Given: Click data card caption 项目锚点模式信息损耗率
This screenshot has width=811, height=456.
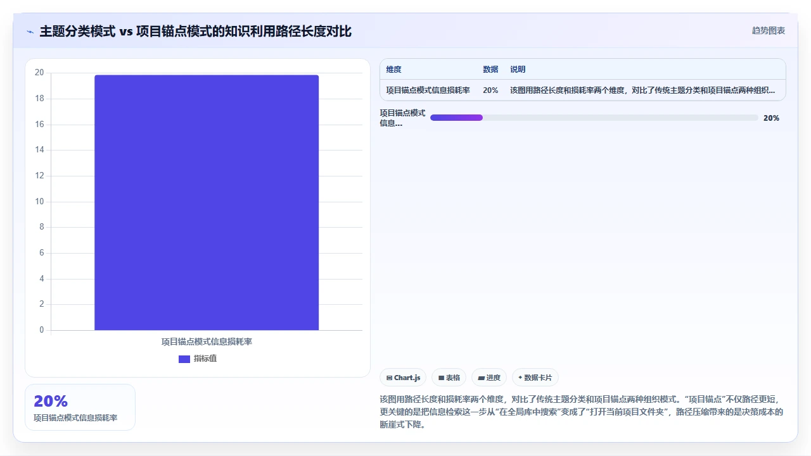Looking at the screenshot, I should pos(75,418).
